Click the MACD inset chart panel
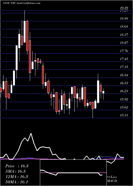 (73, 173)
